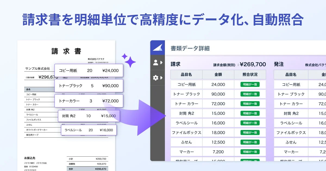Click the トナーカラー 3 ¥72,000 callout card

(x=89, y=101)
